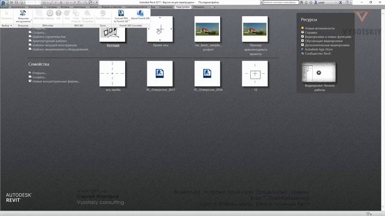Switch to the Управление ribbon tab
Screen dimensions: 385x216
(165, 7)
